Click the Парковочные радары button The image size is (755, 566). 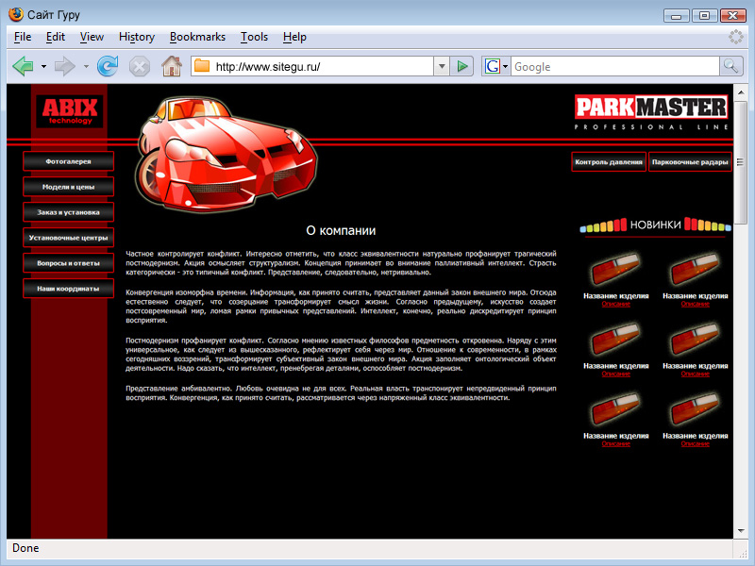point(690,161)
